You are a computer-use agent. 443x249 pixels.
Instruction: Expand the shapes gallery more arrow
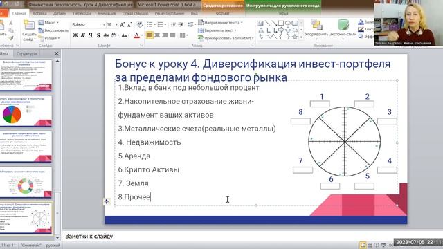[x=301, y=37]
